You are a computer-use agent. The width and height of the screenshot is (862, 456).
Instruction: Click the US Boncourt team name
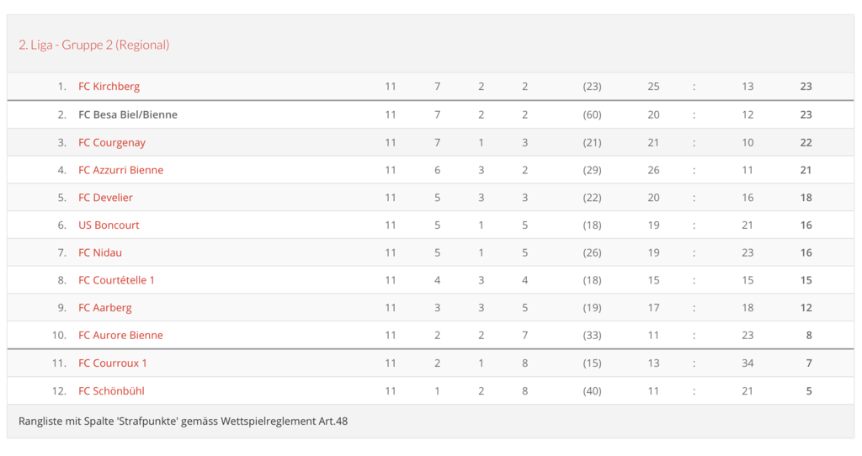pyautogui.click(x=109, y=225)
